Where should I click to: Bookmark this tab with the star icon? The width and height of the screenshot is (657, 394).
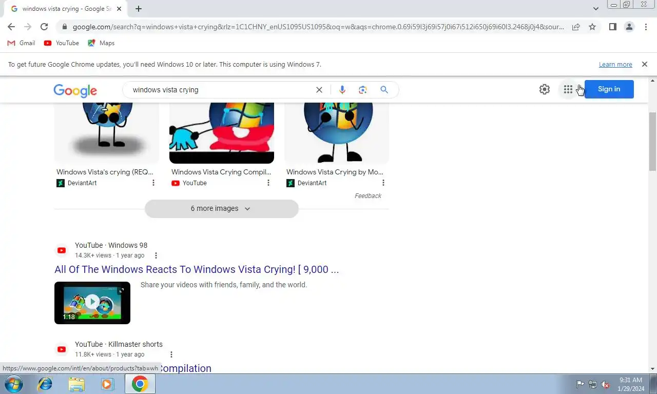pyautogui.click(x=592, y=27)
